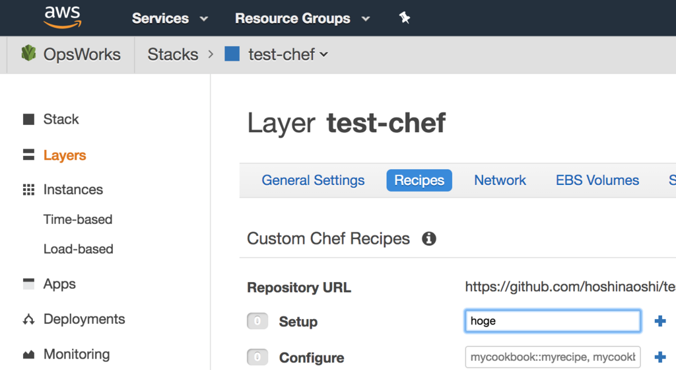Screen dimensions: 676x370
Task: Select the Recipes tab
Action: 419,180
